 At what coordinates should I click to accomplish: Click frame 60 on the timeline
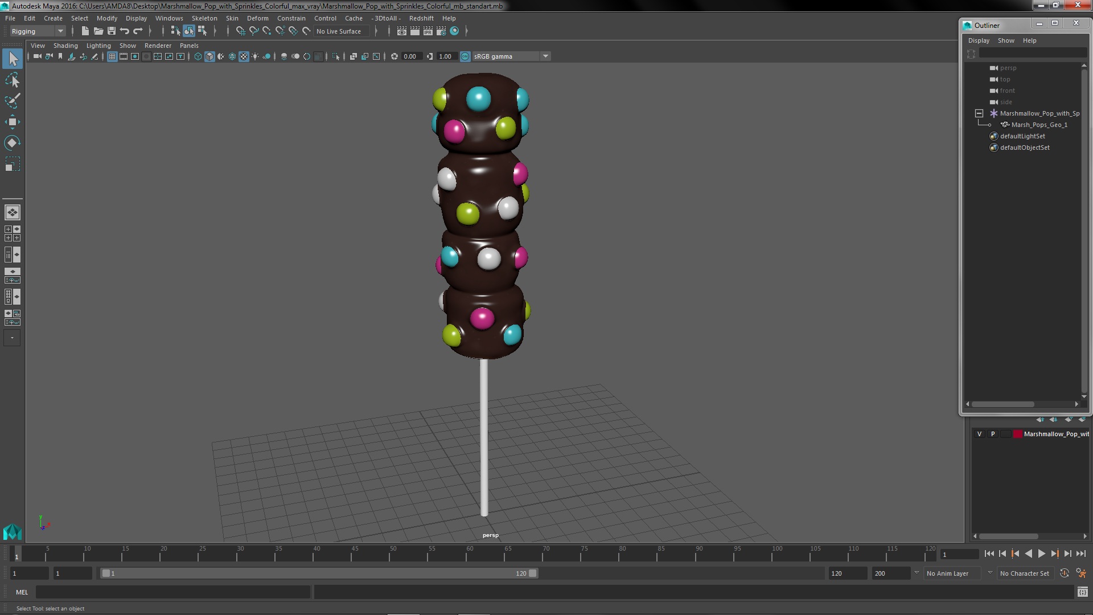(x=470, y=553)
